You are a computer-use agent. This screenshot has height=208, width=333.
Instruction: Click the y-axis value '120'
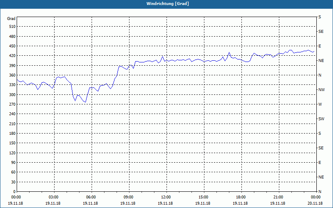point(12,153)
